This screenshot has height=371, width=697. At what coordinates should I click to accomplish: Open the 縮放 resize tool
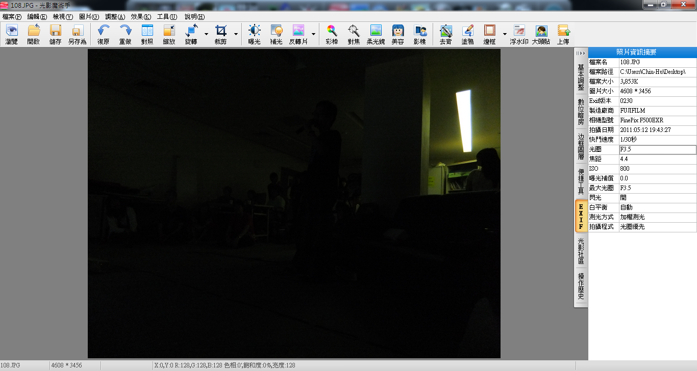click(x=169, y=34)
